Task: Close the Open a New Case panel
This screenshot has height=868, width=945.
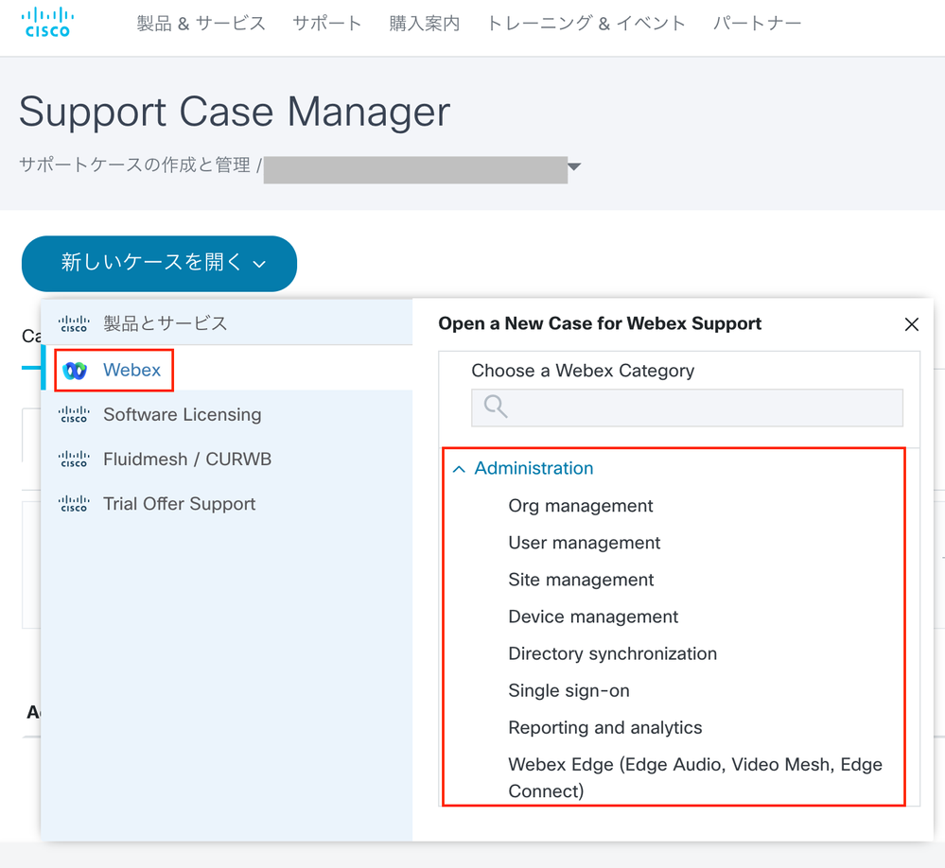Action: coord(911,324)
